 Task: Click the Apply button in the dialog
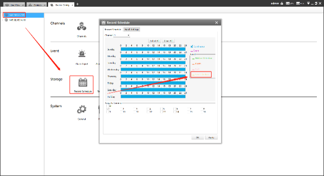pos(211,137)
